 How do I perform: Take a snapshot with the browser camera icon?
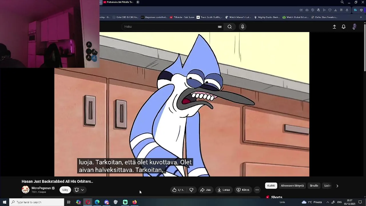click(307, 10)
